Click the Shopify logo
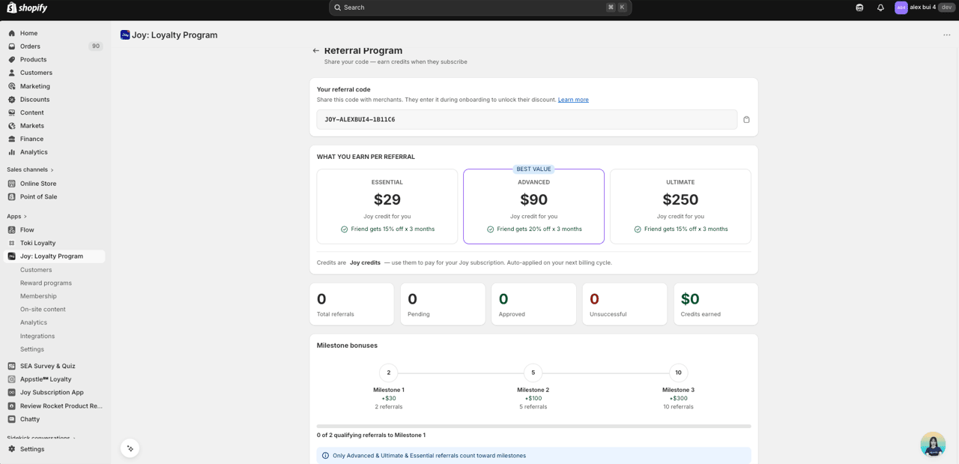This screenshot has width=959, height=464. [x=27, y=7]
